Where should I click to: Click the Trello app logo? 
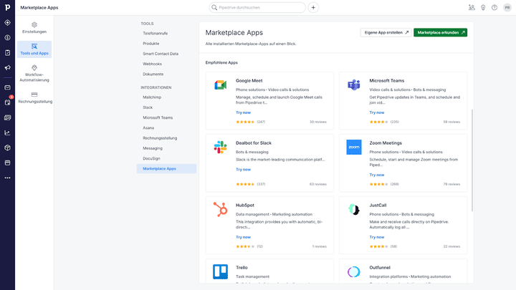[221, 271]
